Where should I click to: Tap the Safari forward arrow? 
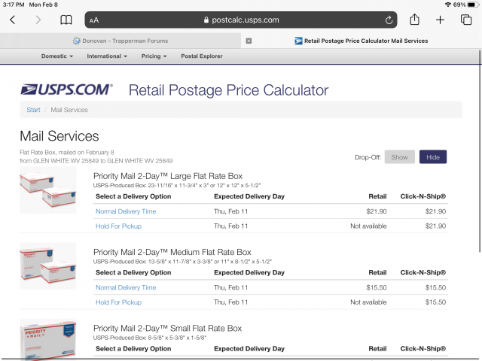pos(38,20)
